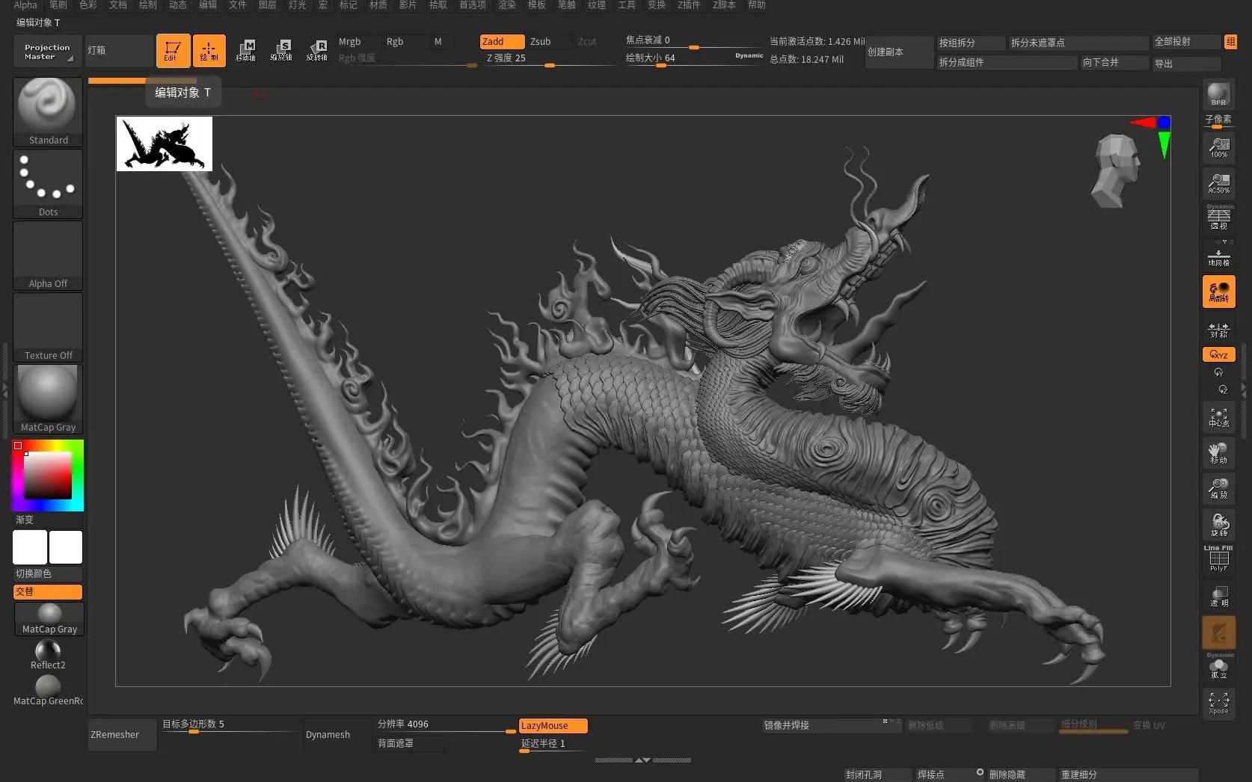Activate the 透明 transparency mode
Viewport: 1252px width, 782px height.
pyautogui.click(x=1219, y=597)
